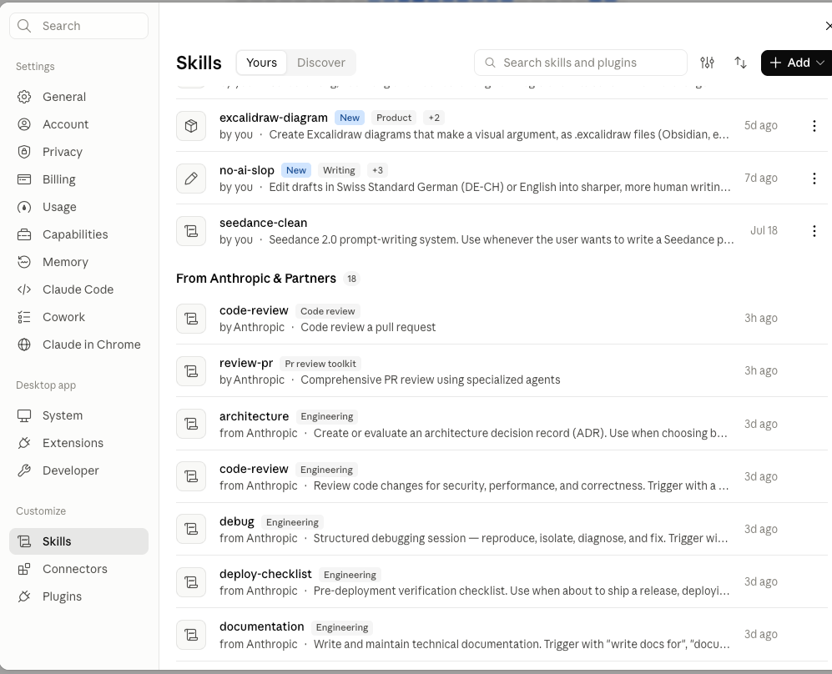The height and width of the screenshot is (674, 832).
Task: Switch to the Discover tab
Action: click(x=321, y=63)
